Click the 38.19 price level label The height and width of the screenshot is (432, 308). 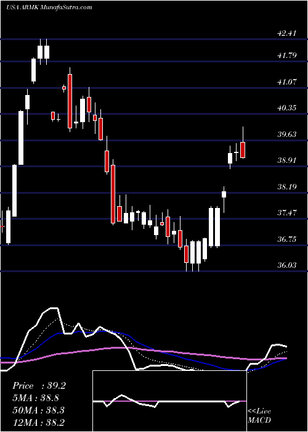click(x=286, y=186)
